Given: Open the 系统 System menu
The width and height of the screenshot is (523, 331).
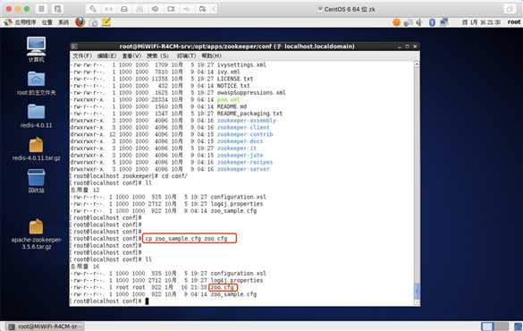Looking at the screenshot, I should [x=63, y=22].
